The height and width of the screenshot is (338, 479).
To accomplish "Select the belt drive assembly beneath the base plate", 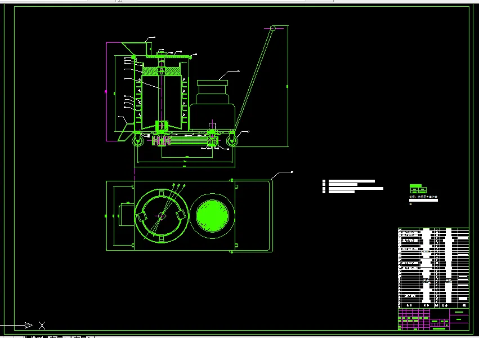I will click(x=185, y=141).
